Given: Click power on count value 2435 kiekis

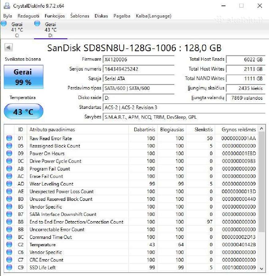Looking at the screenshot, I should coord(246,88).
